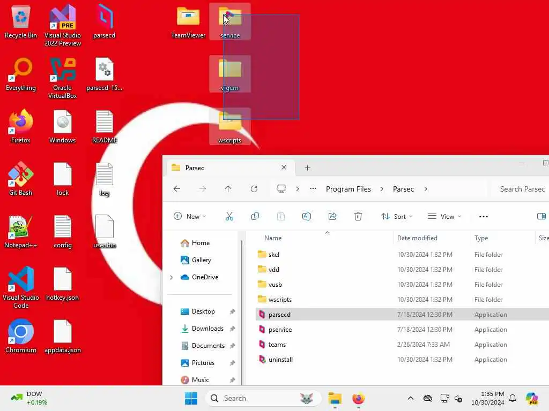
Task: Select the Everything desktop icon
Action: (x=21, y=74)
